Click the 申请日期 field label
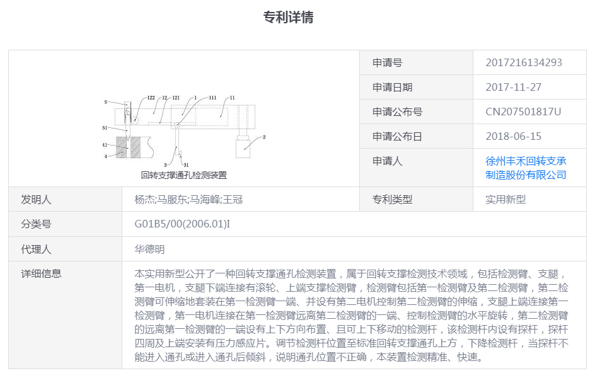 [x=392, y=87]
